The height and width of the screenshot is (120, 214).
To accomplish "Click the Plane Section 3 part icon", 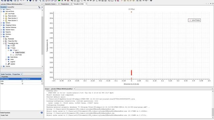I will click(x=6, y=21).
